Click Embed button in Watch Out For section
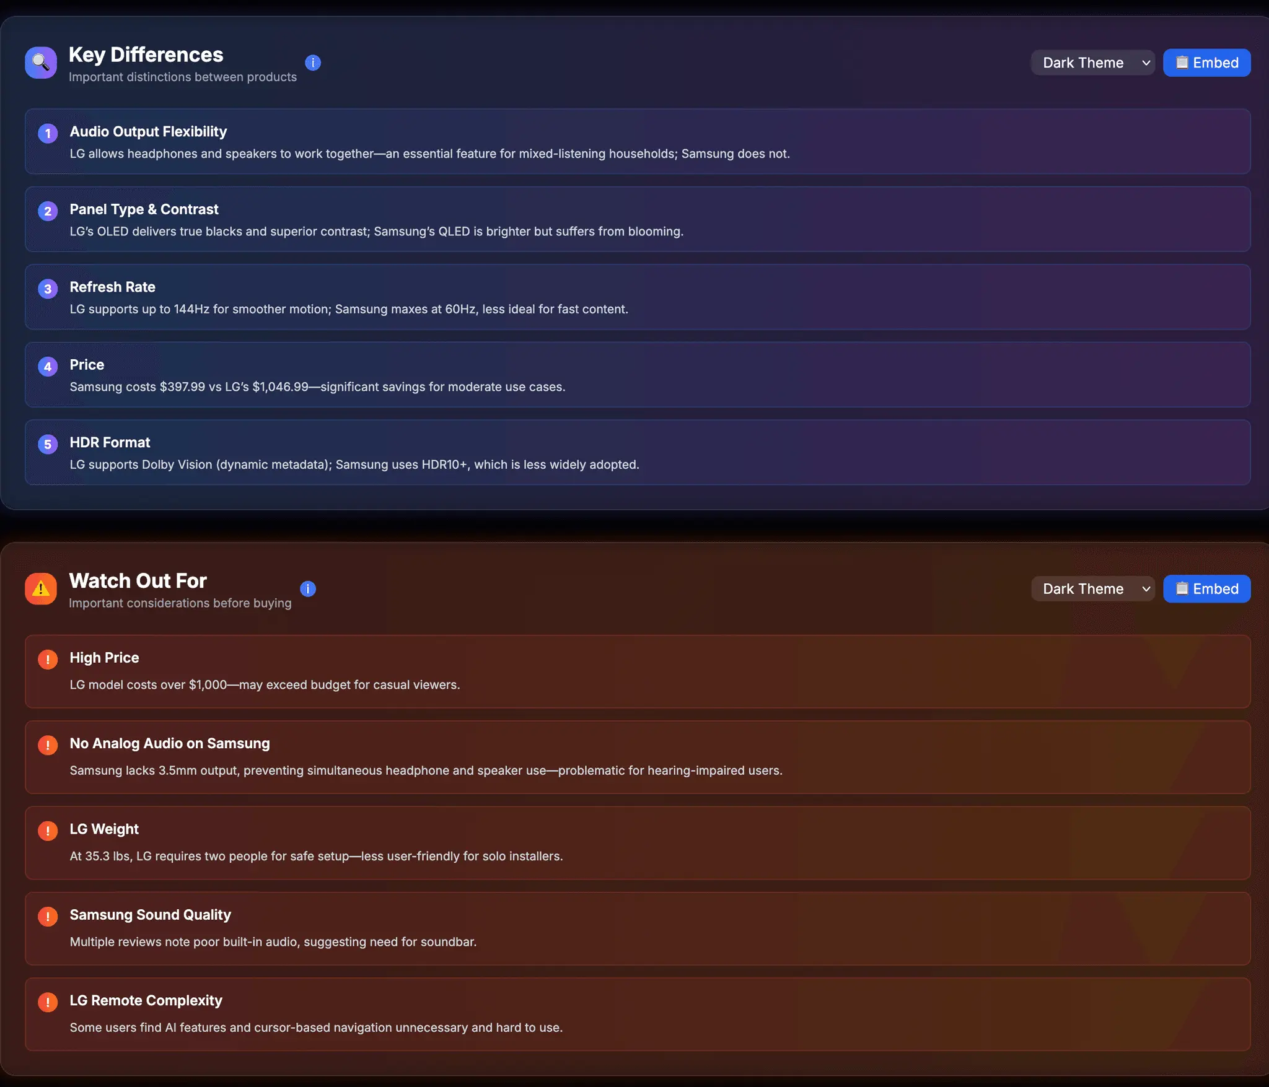Viewport: 1269px width, 1087px height. pos(1206,588)
